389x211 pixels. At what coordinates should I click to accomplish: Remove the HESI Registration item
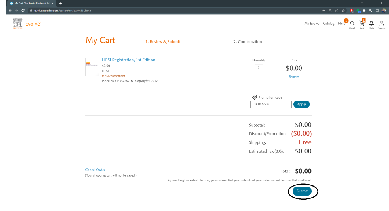click(x=294, y=77)
